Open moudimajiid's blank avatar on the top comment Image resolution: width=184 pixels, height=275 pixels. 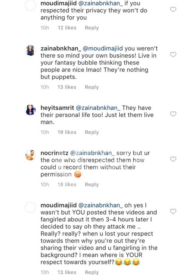pyautogui.click(x=30, y=6)
